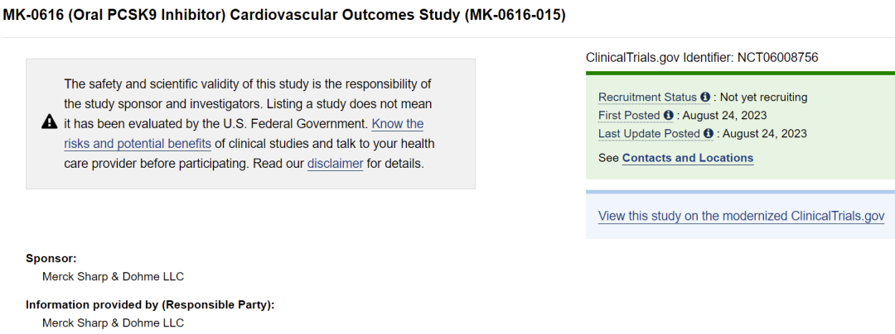Click the Last Update Posted underlined label
Screen dimensions: 895x334
click(x=649, y=134)
